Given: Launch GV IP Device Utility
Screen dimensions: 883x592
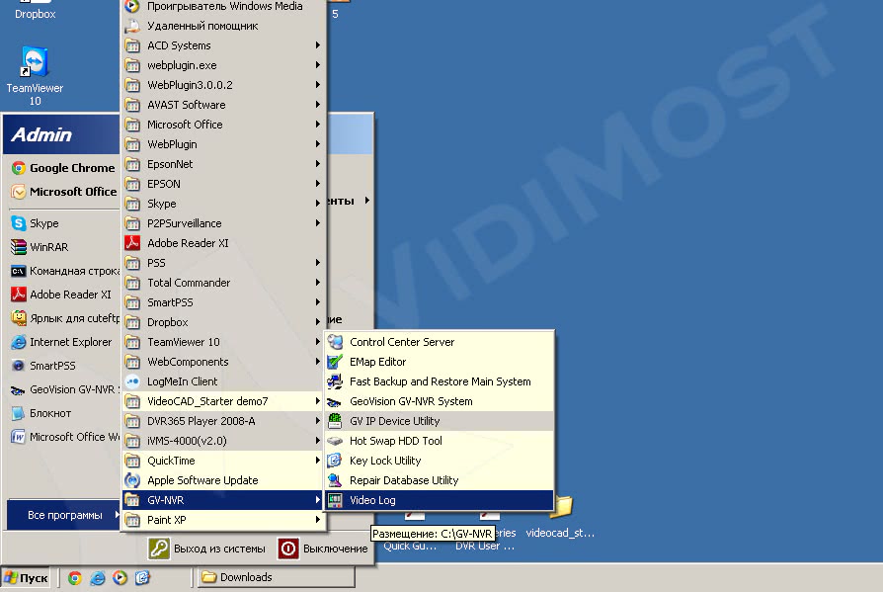Looking at the screenshot, I should pyautogui.click(x=394, y=421).
